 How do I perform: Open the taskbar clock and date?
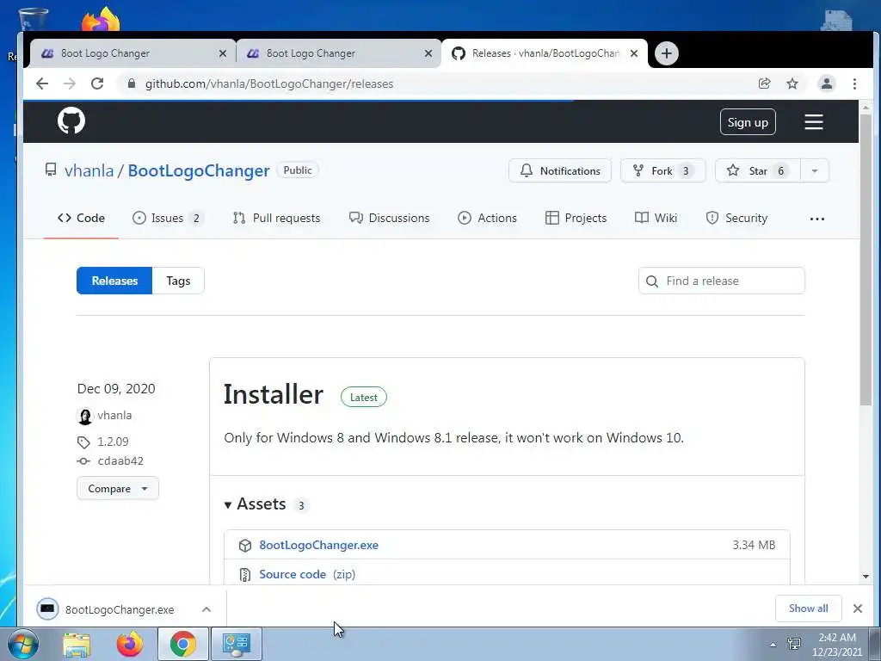[x=836, y=645]
